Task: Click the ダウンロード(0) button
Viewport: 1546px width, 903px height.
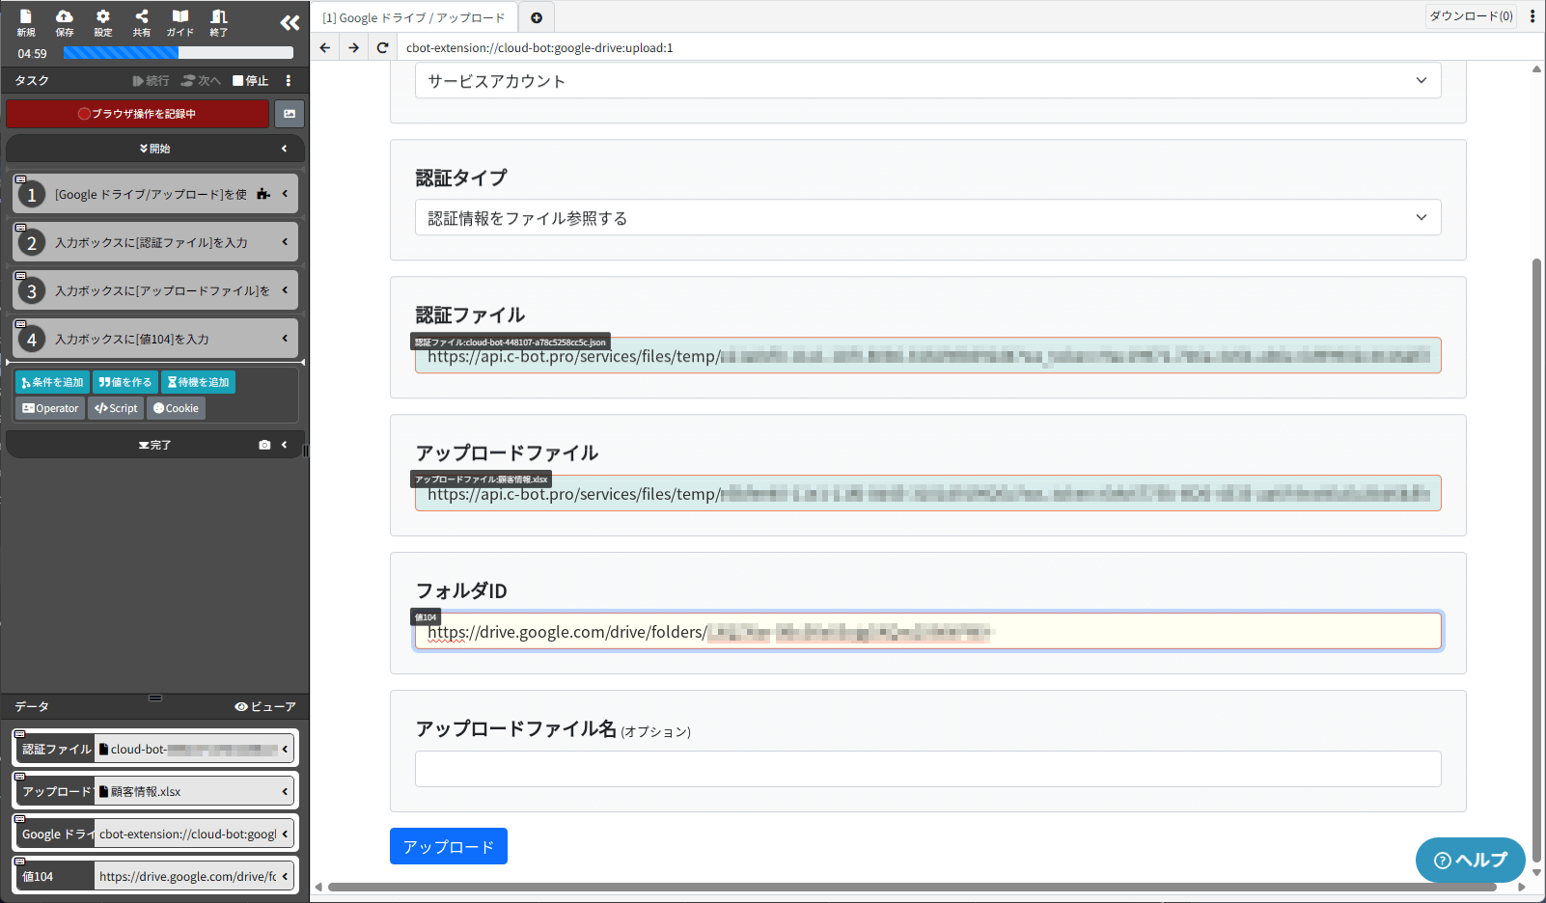Action: click(1471, 16)
